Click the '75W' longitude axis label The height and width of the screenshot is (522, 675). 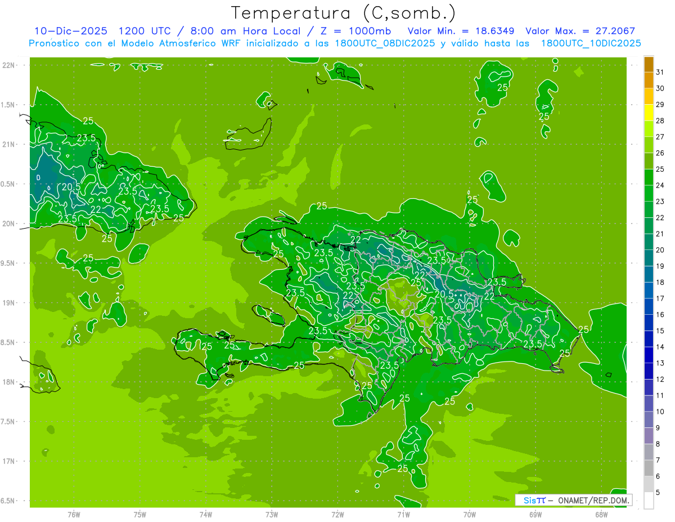pos(139,514)
